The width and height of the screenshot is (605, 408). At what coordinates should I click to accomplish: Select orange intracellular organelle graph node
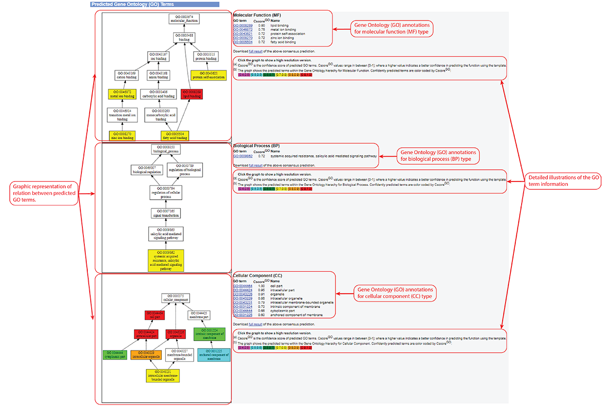tap(146, 355)
